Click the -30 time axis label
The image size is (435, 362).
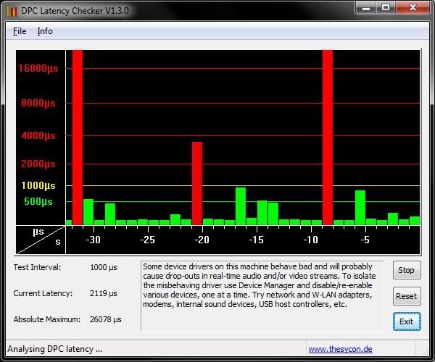[x=94, y=240]
